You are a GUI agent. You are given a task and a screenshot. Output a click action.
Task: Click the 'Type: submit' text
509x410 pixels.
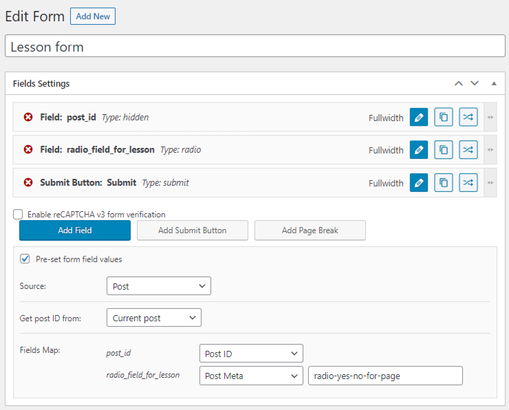[165, 183]
